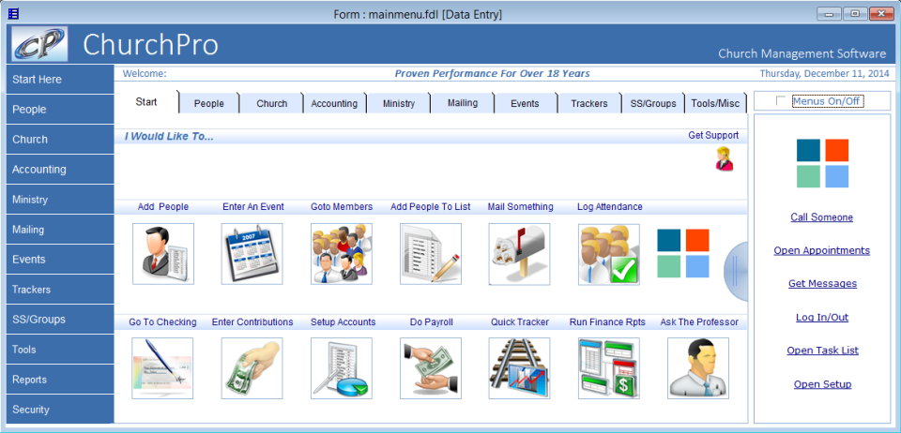Click the Do Payroll label
Image resolution: width=901 pixels, height=433 pixels.
(x=432, y=322)
